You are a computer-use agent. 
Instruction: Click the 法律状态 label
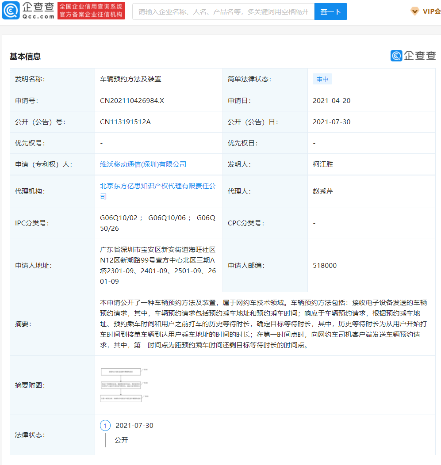[x=30, y=435]
